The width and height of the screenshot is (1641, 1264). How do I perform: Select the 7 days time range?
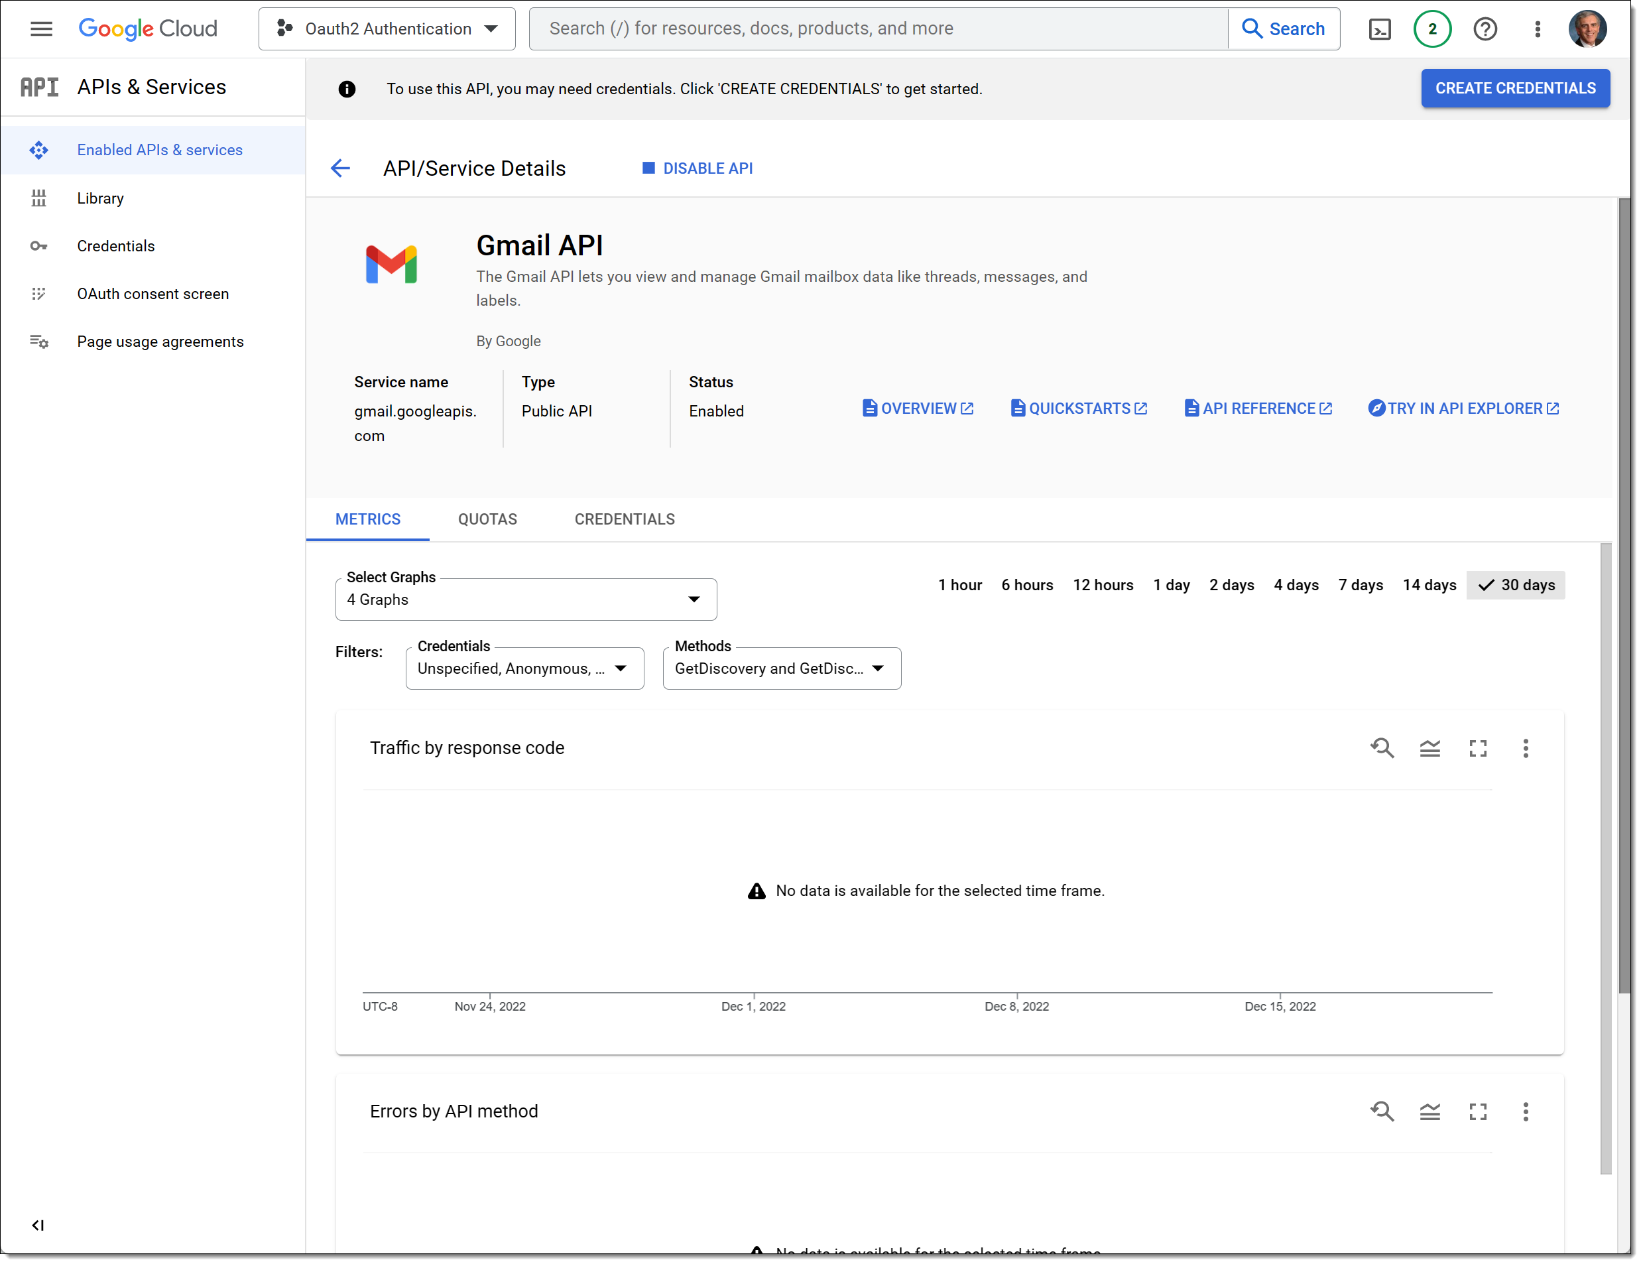(x=1360, y=585)
